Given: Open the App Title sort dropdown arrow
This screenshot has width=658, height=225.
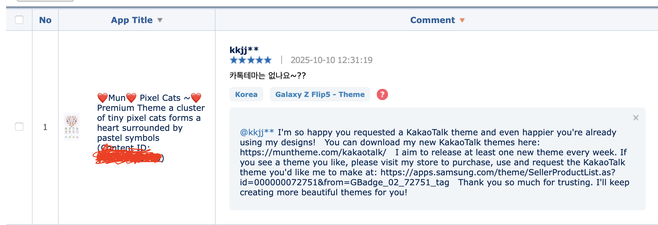Looking at the screenshot, I should [x=160, y=20].
